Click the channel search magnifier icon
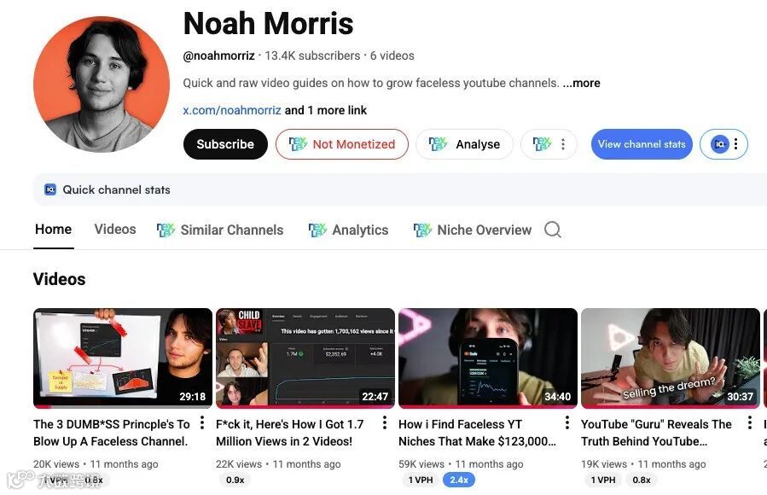The image size is (767, 495). tap(553, 230)
